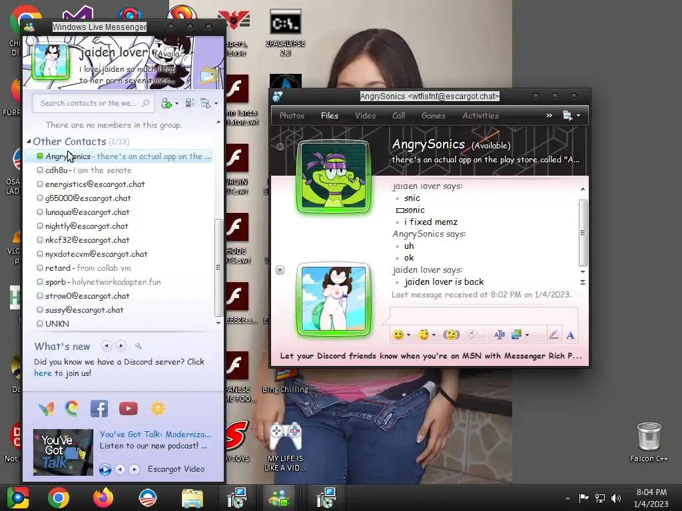
Task: Play the Escargot Video
Action: [x=105, y=469]
